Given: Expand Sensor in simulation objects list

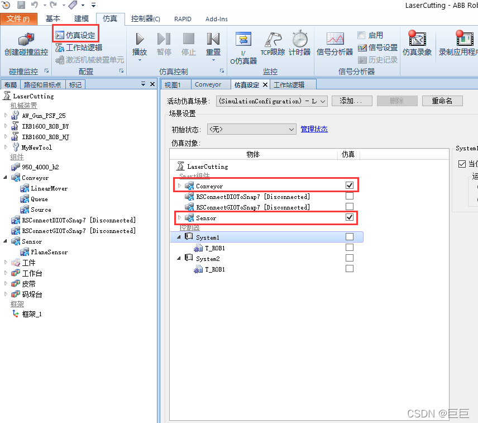Looking at the screenshot, I should [x=180, y=218].
